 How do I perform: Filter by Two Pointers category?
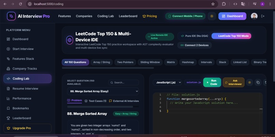click(x=125, y=62)
